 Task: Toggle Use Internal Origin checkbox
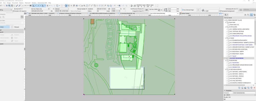(x=183, y=10)
